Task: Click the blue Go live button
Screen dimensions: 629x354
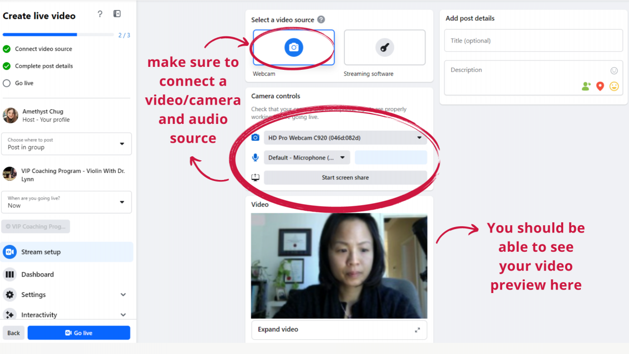Action: [x=79, y=333]
